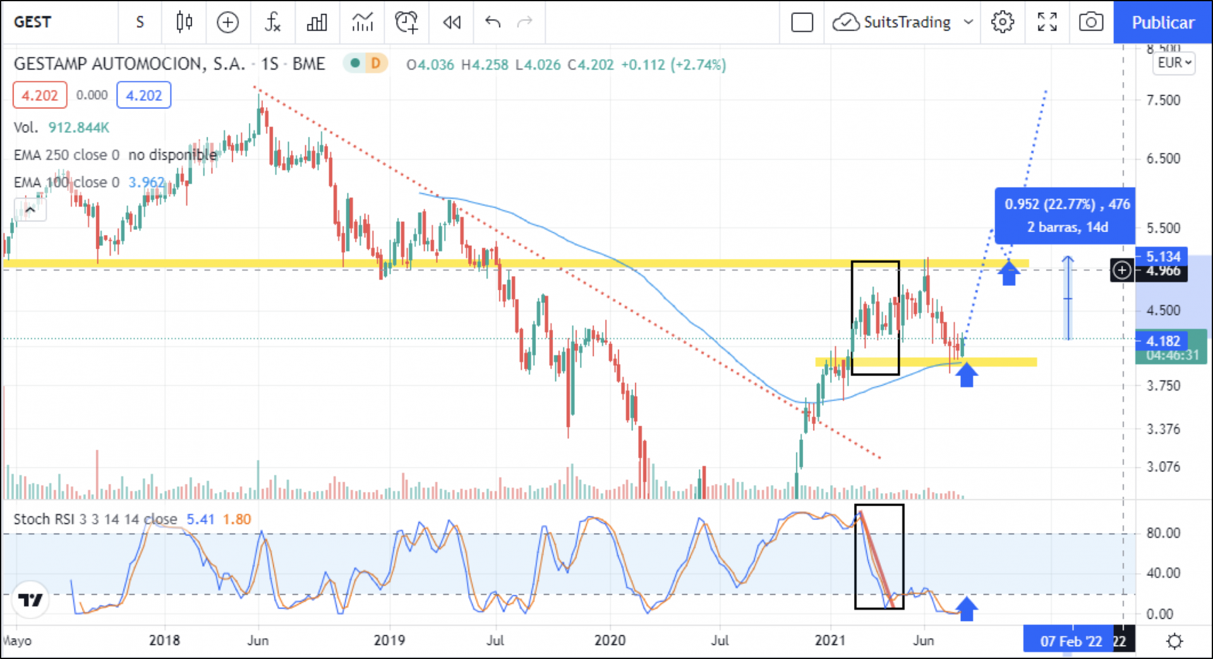This screenshot has height=659, width=1213.
Task: Start bar replay with the rewind icon
Action: point(451,22)
